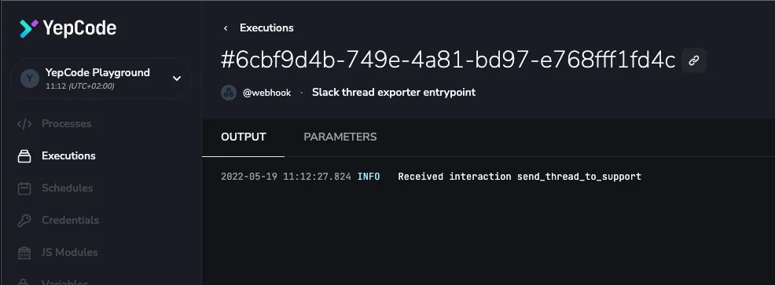Open Slack thread exporter entrypoint process

tap(394, 93)
